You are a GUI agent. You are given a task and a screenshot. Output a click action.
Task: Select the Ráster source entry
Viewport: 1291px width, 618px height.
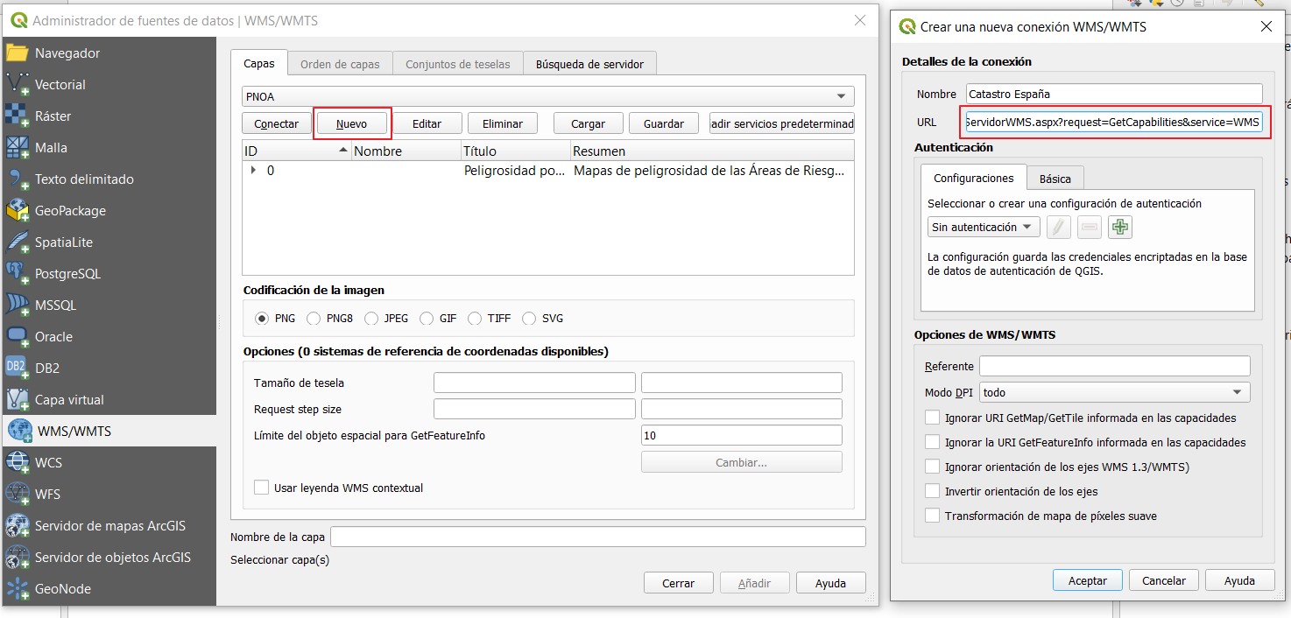[53, 116]
